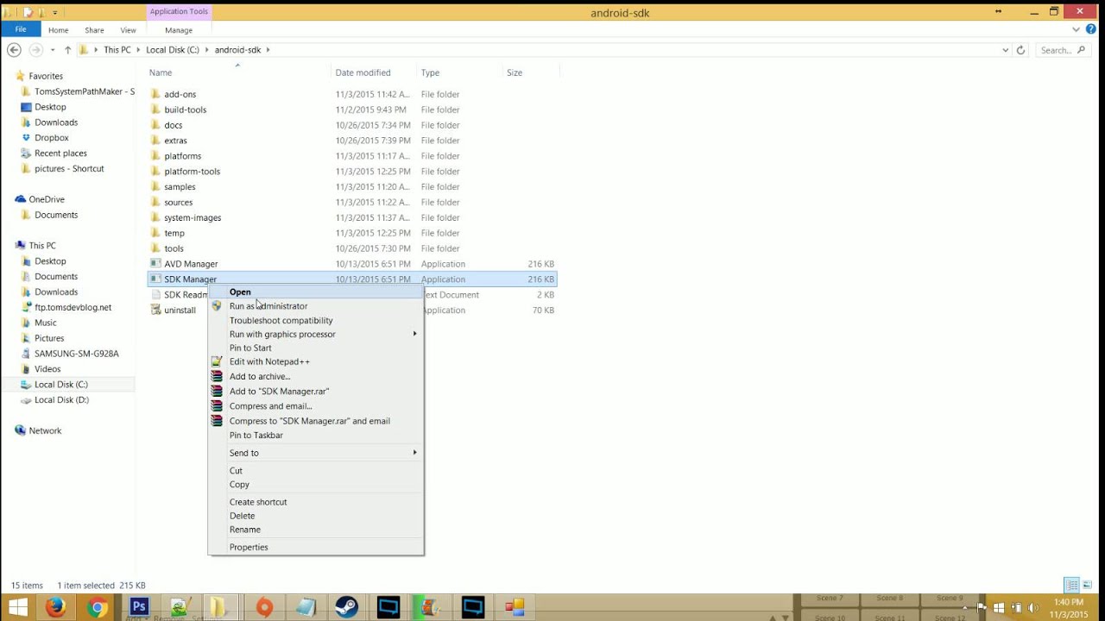Go back with the Back arrow button
The image size is (1105, 621).
pos(14,50)
